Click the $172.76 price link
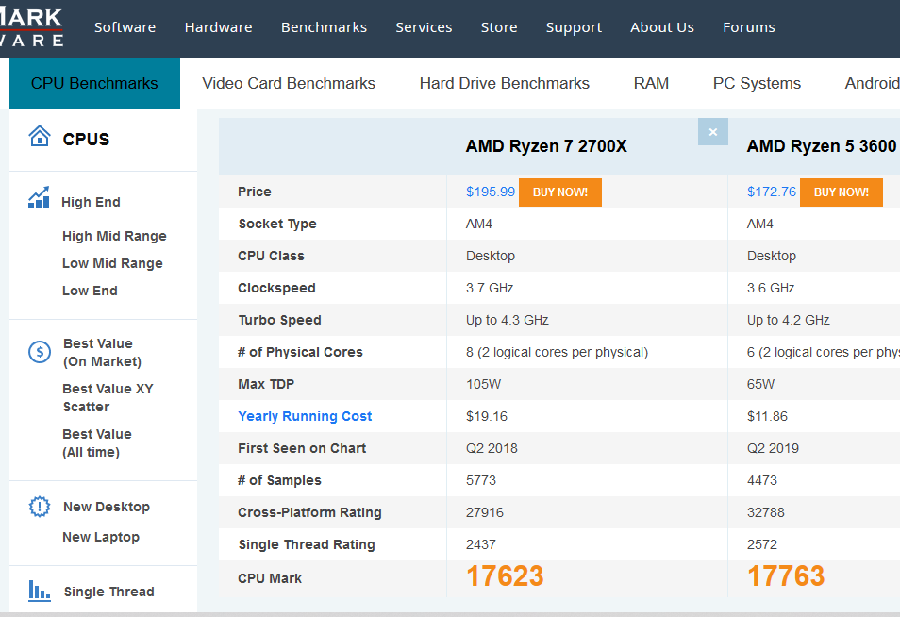This screenshot has width=900, height=617. click(x=772, y=192)
